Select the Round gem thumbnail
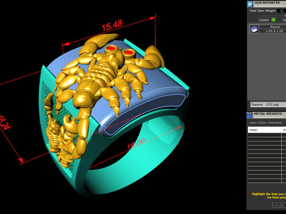The image size is (286, 214). tap(254, 29)
